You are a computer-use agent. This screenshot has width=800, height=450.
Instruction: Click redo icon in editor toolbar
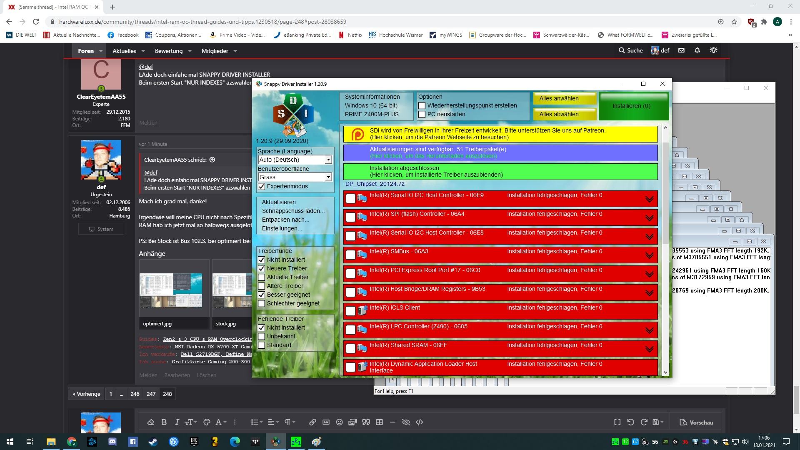click(x=644, y=422)
